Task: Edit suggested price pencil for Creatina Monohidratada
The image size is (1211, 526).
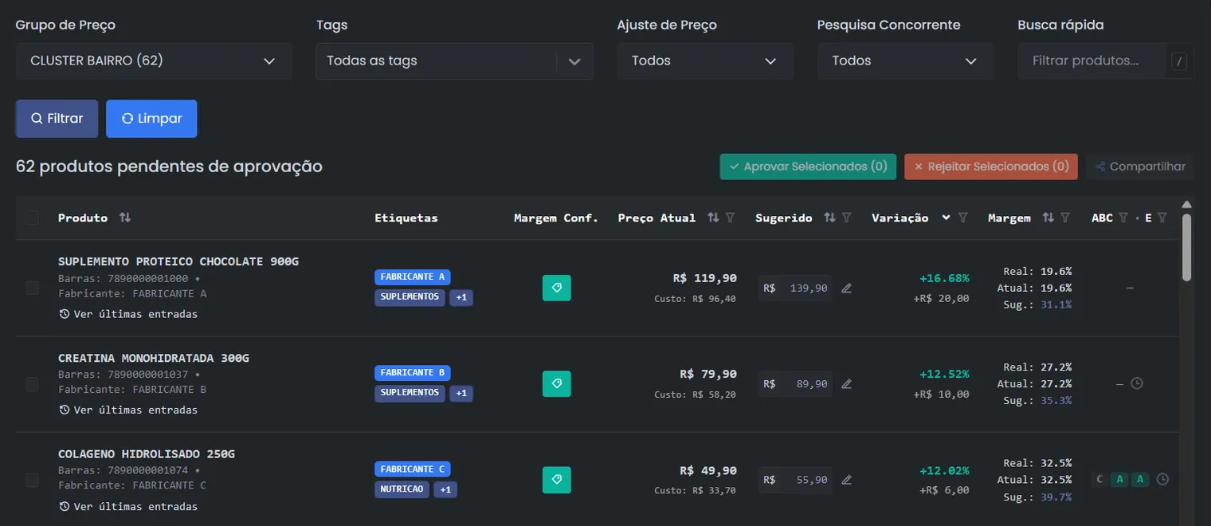Action: point(847,384)
